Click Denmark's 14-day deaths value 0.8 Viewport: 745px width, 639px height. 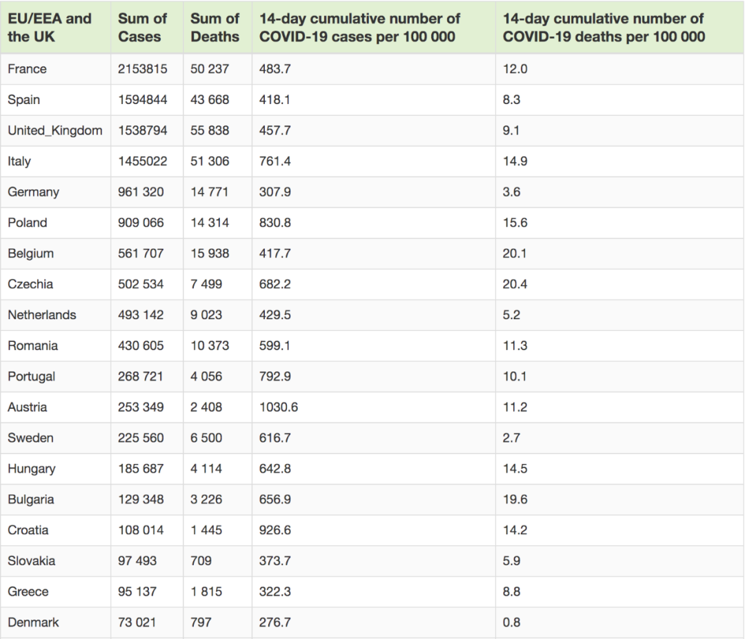click(511, 622)
